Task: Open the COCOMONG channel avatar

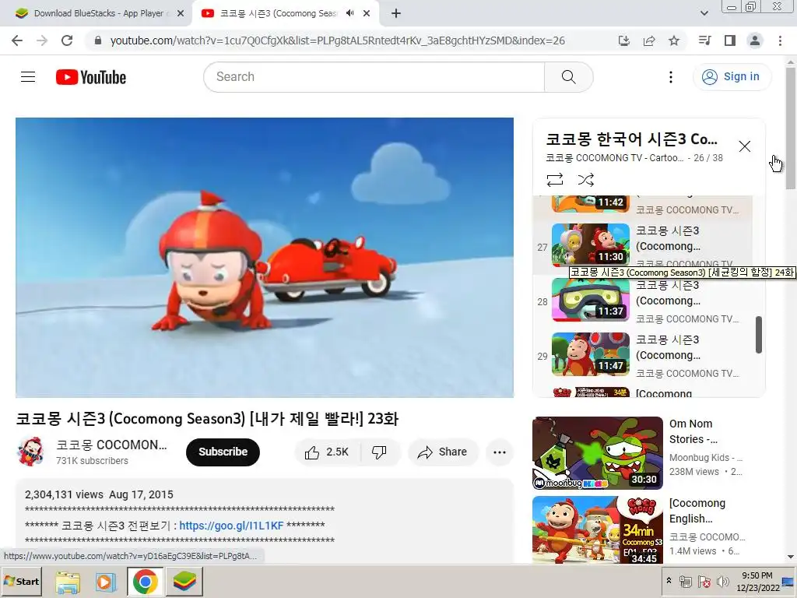Action: (x=30, y=452)
